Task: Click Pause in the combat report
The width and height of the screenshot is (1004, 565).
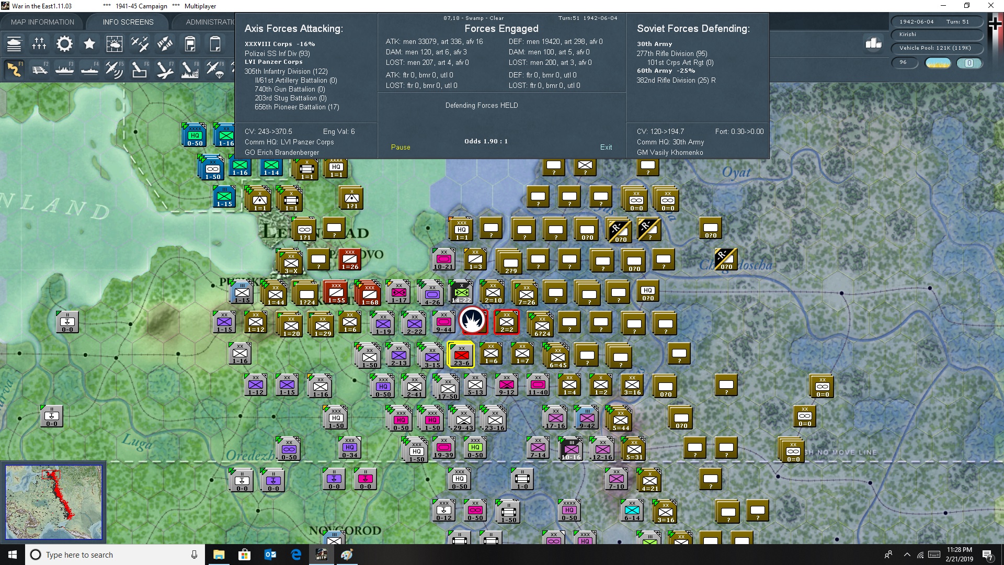Action: tap(401, 148)
